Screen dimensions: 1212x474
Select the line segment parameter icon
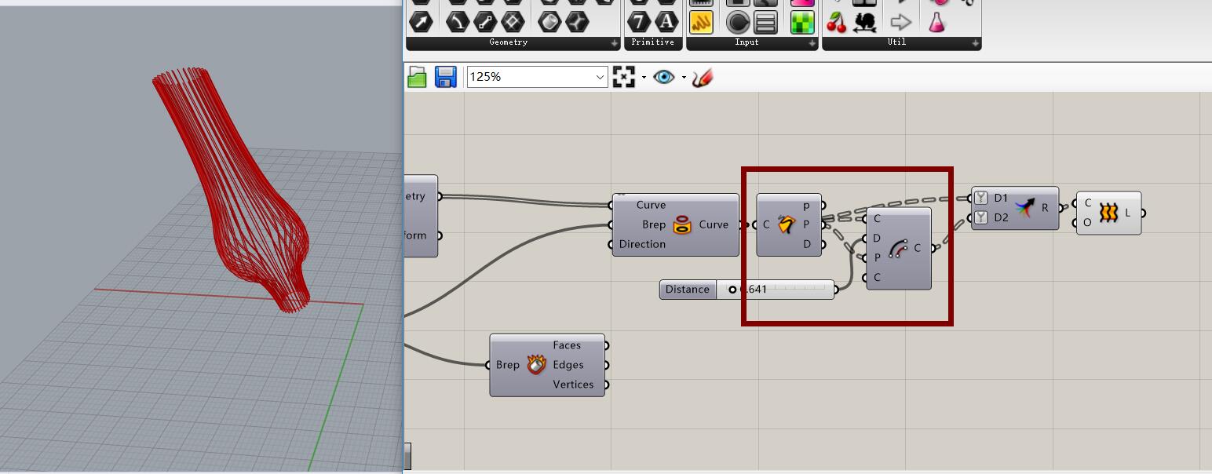pyautogui.click(x=485, y=22)
